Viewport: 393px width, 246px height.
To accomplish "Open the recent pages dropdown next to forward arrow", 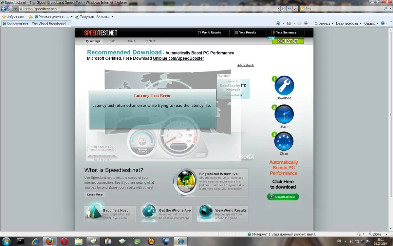I will click(15, 9).
